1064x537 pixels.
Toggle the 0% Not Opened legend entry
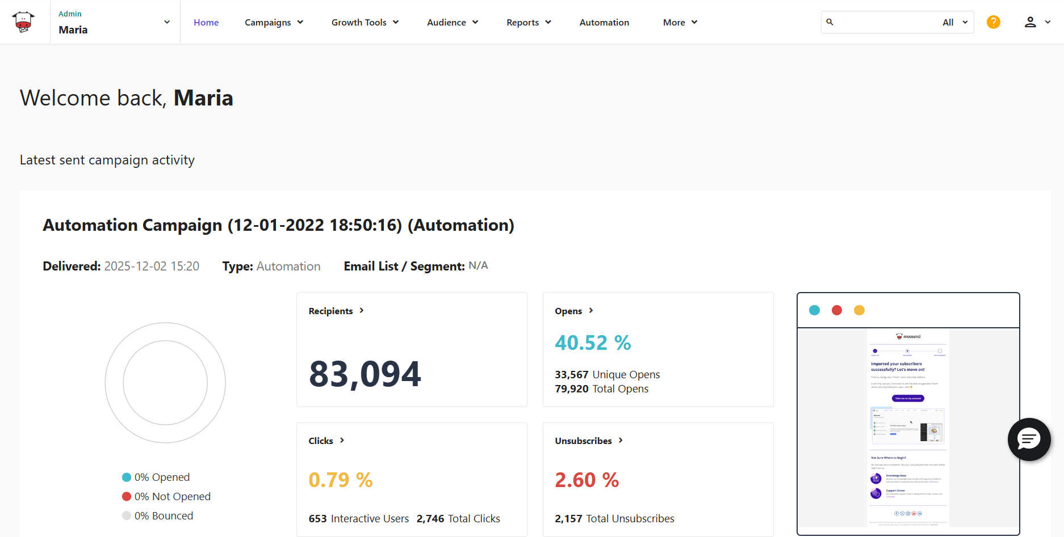(x=165, y=496)
